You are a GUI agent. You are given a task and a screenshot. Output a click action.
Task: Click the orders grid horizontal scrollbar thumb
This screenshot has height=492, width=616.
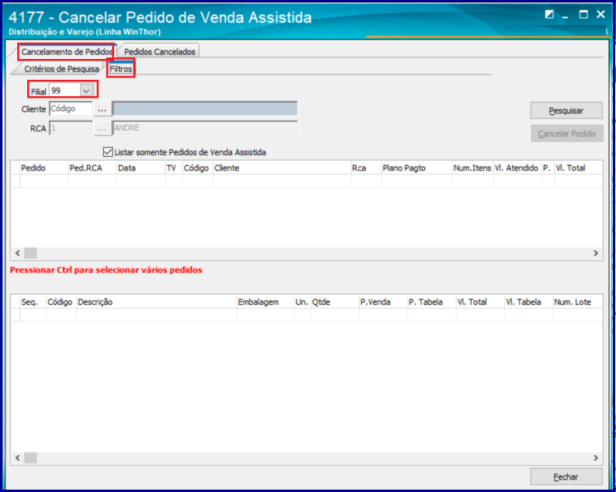(x=30, y=253)
